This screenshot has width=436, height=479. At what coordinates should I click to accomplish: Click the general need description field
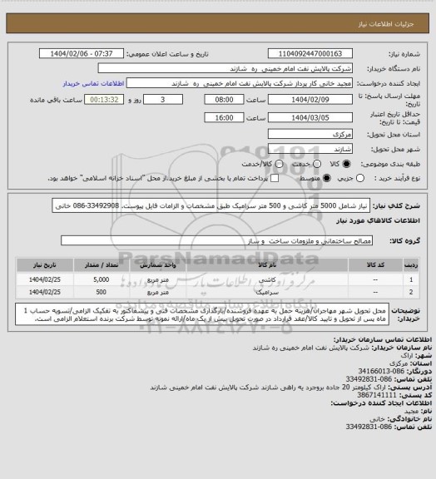(x=211, y=205)
